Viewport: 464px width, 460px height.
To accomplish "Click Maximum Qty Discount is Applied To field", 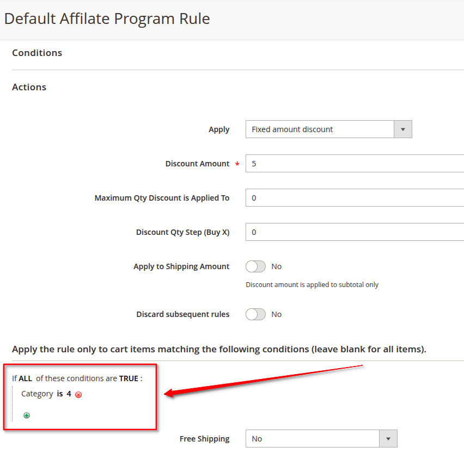I will click(355, 198).
